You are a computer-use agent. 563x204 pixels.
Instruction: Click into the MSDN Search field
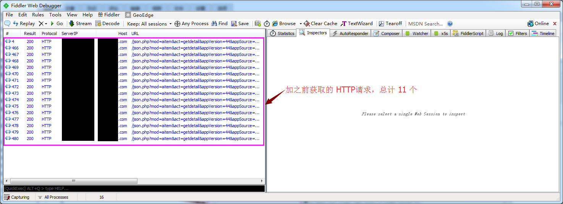point(425,24)
